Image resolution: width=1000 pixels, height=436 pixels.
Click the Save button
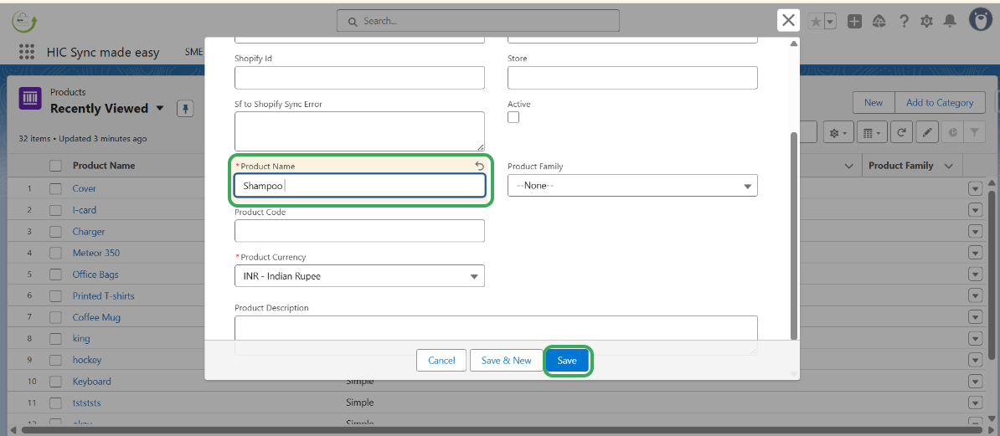pyautogui.click(x=567, y=361)
